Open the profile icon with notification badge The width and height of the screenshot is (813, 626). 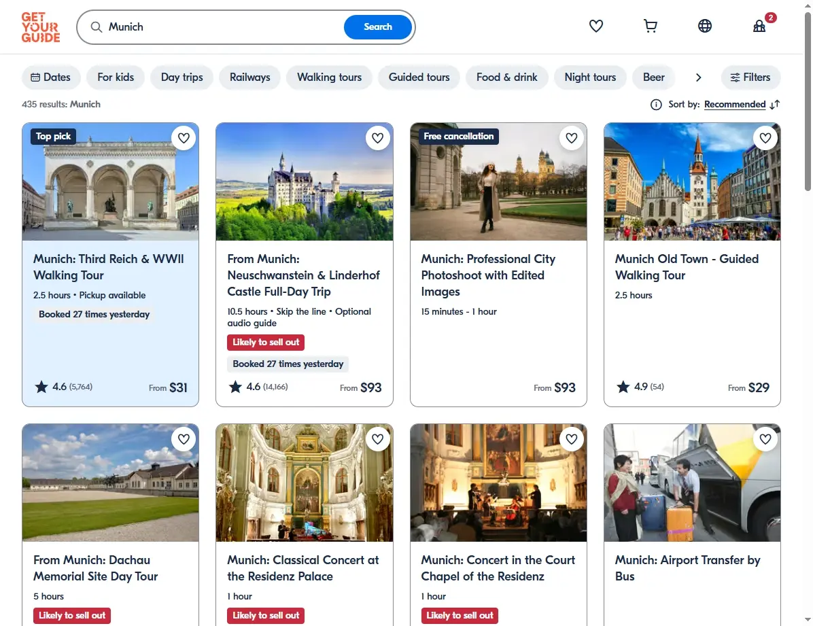pos(759,26)
